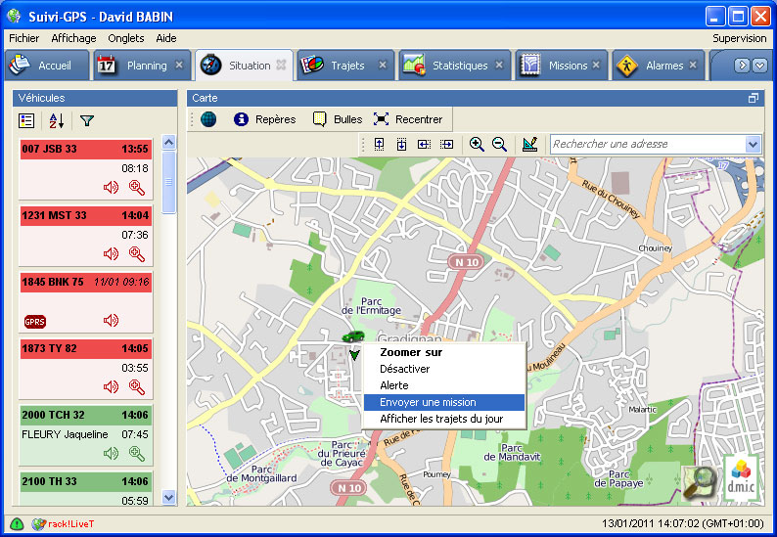This screenshot has width=777, height=537.
Task: Click the green car marker on map
Action: pyautogui.click(x=353, y=336)
